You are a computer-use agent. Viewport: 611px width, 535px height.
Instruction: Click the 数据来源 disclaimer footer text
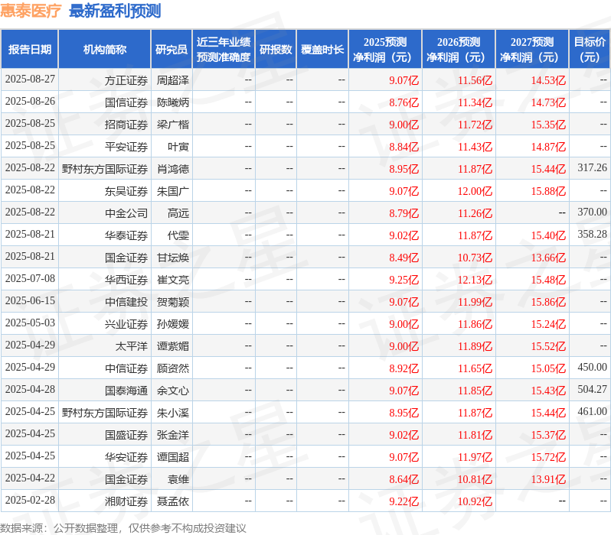point(123,528)
